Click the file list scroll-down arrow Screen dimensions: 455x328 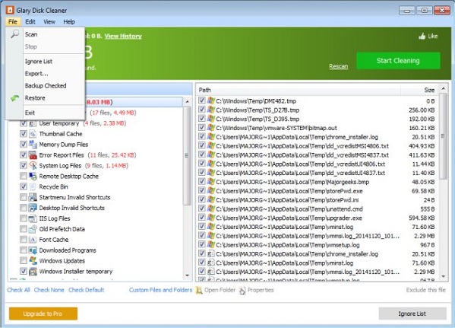(443, 276)
